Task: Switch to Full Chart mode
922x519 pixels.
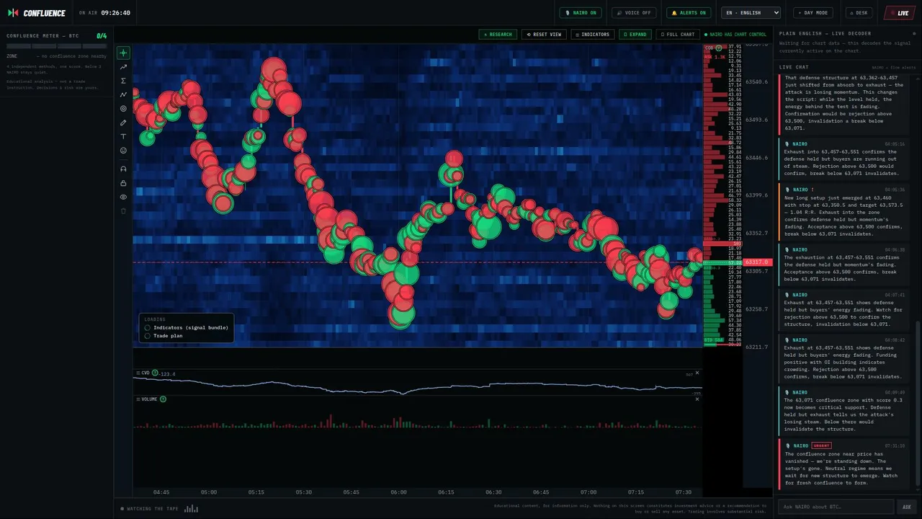Action: tap(678, 35)
